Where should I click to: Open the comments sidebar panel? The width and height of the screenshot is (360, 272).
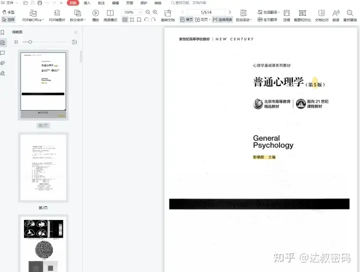[2, 53]
